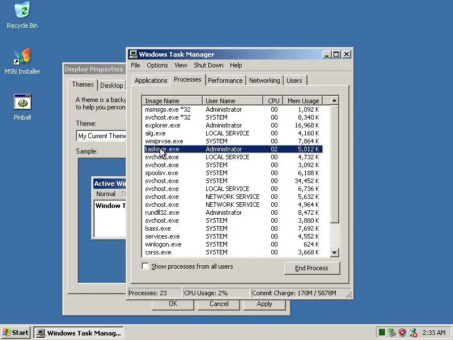Screen dimensions: 453x340
Task: Select the MSN Installer desktop shortcut
Action: pyautogui.click(x=22, y=61)
